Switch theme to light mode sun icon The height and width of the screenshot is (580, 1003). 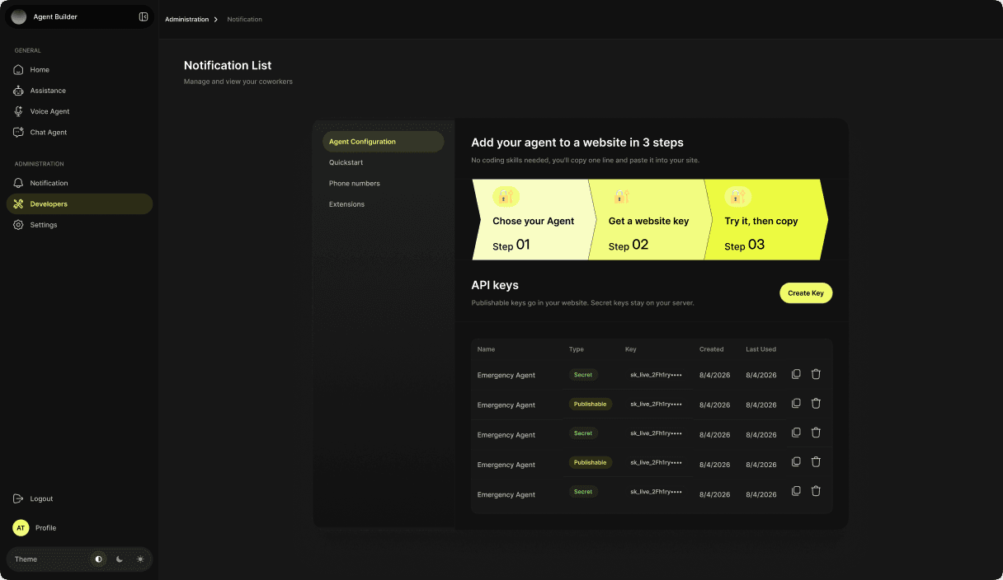click(x=140, y=559)
